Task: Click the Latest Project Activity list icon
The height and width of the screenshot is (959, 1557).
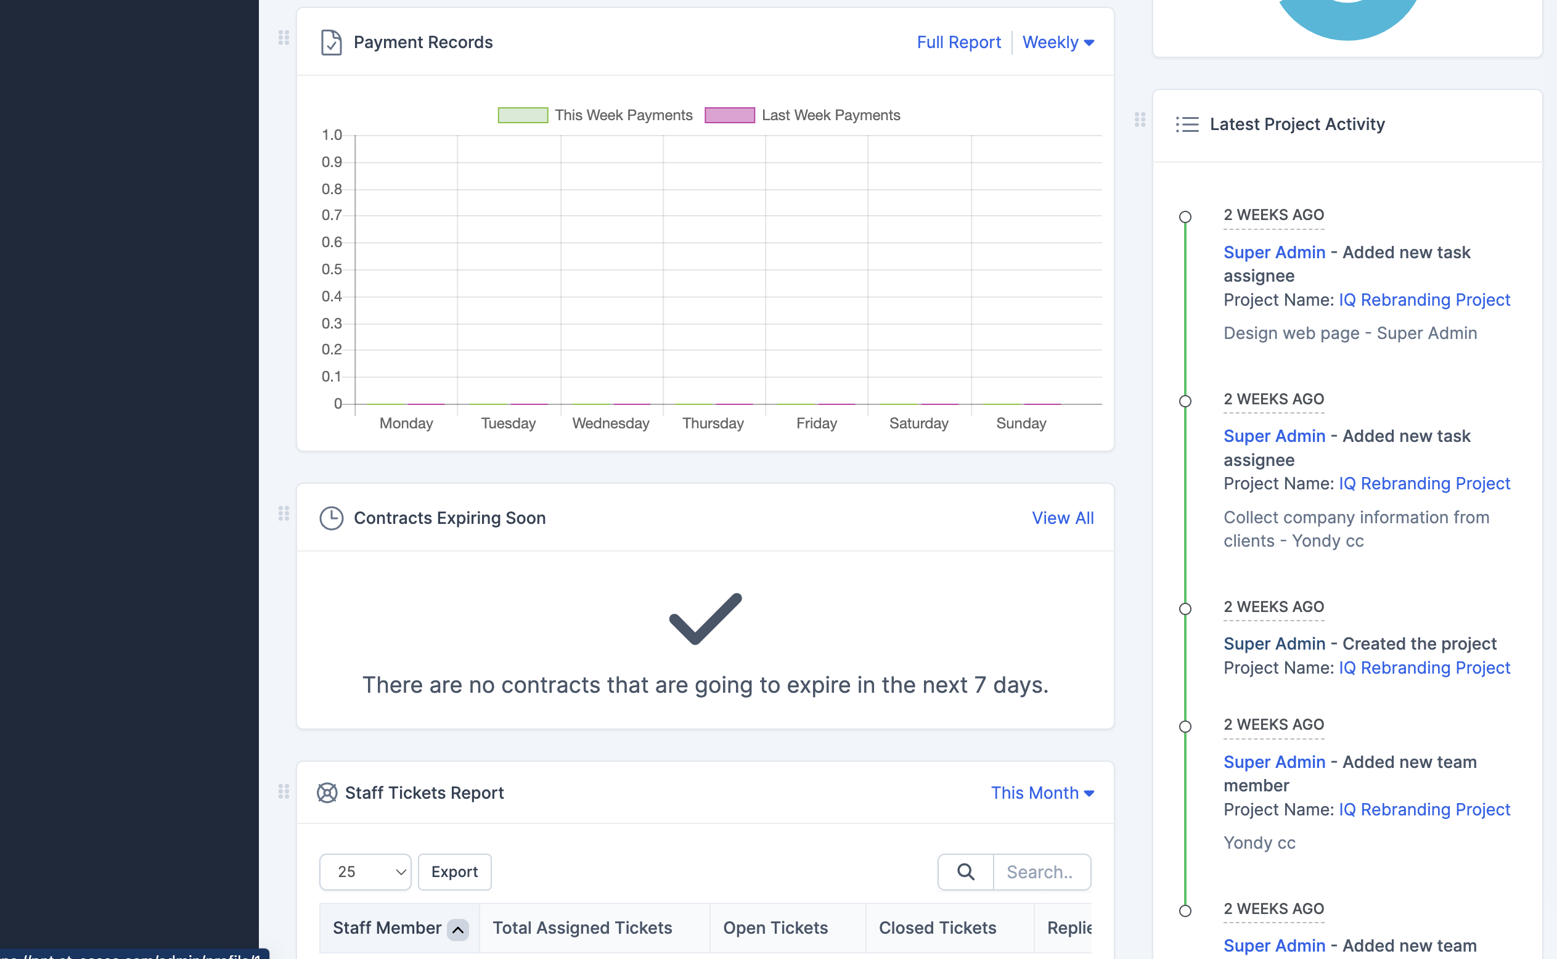Action: [1187, 124]
